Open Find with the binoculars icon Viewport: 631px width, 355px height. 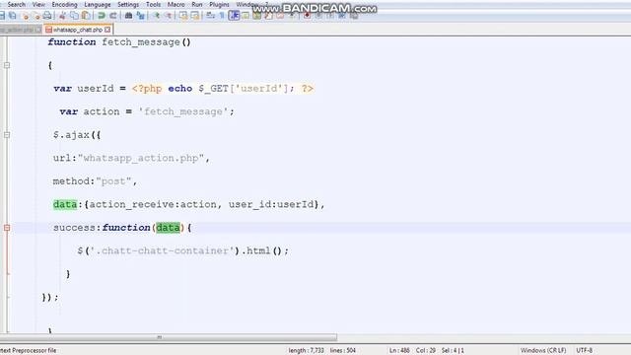click(128, 16)
